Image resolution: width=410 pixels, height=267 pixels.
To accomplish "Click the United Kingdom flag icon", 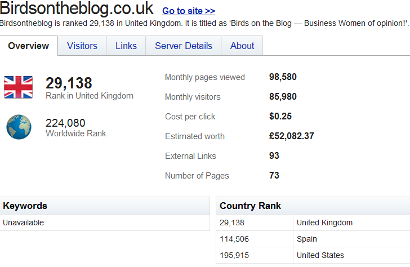I will 18,87.
